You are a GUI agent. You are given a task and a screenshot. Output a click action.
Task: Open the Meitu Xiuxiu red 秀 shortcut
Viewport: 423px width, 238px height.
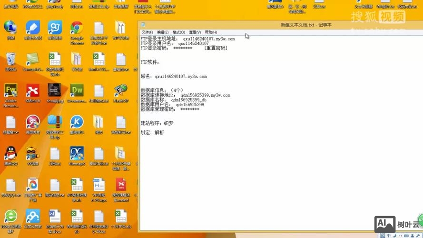click(33, 124)
